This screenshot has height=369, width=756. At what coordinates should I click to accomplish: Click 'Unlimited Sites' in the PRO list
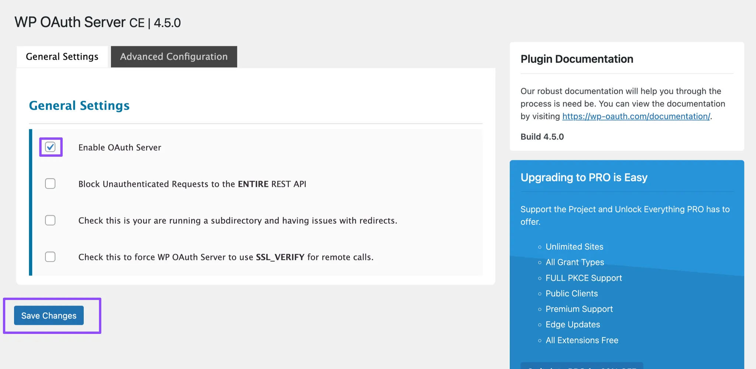(574, 247)
